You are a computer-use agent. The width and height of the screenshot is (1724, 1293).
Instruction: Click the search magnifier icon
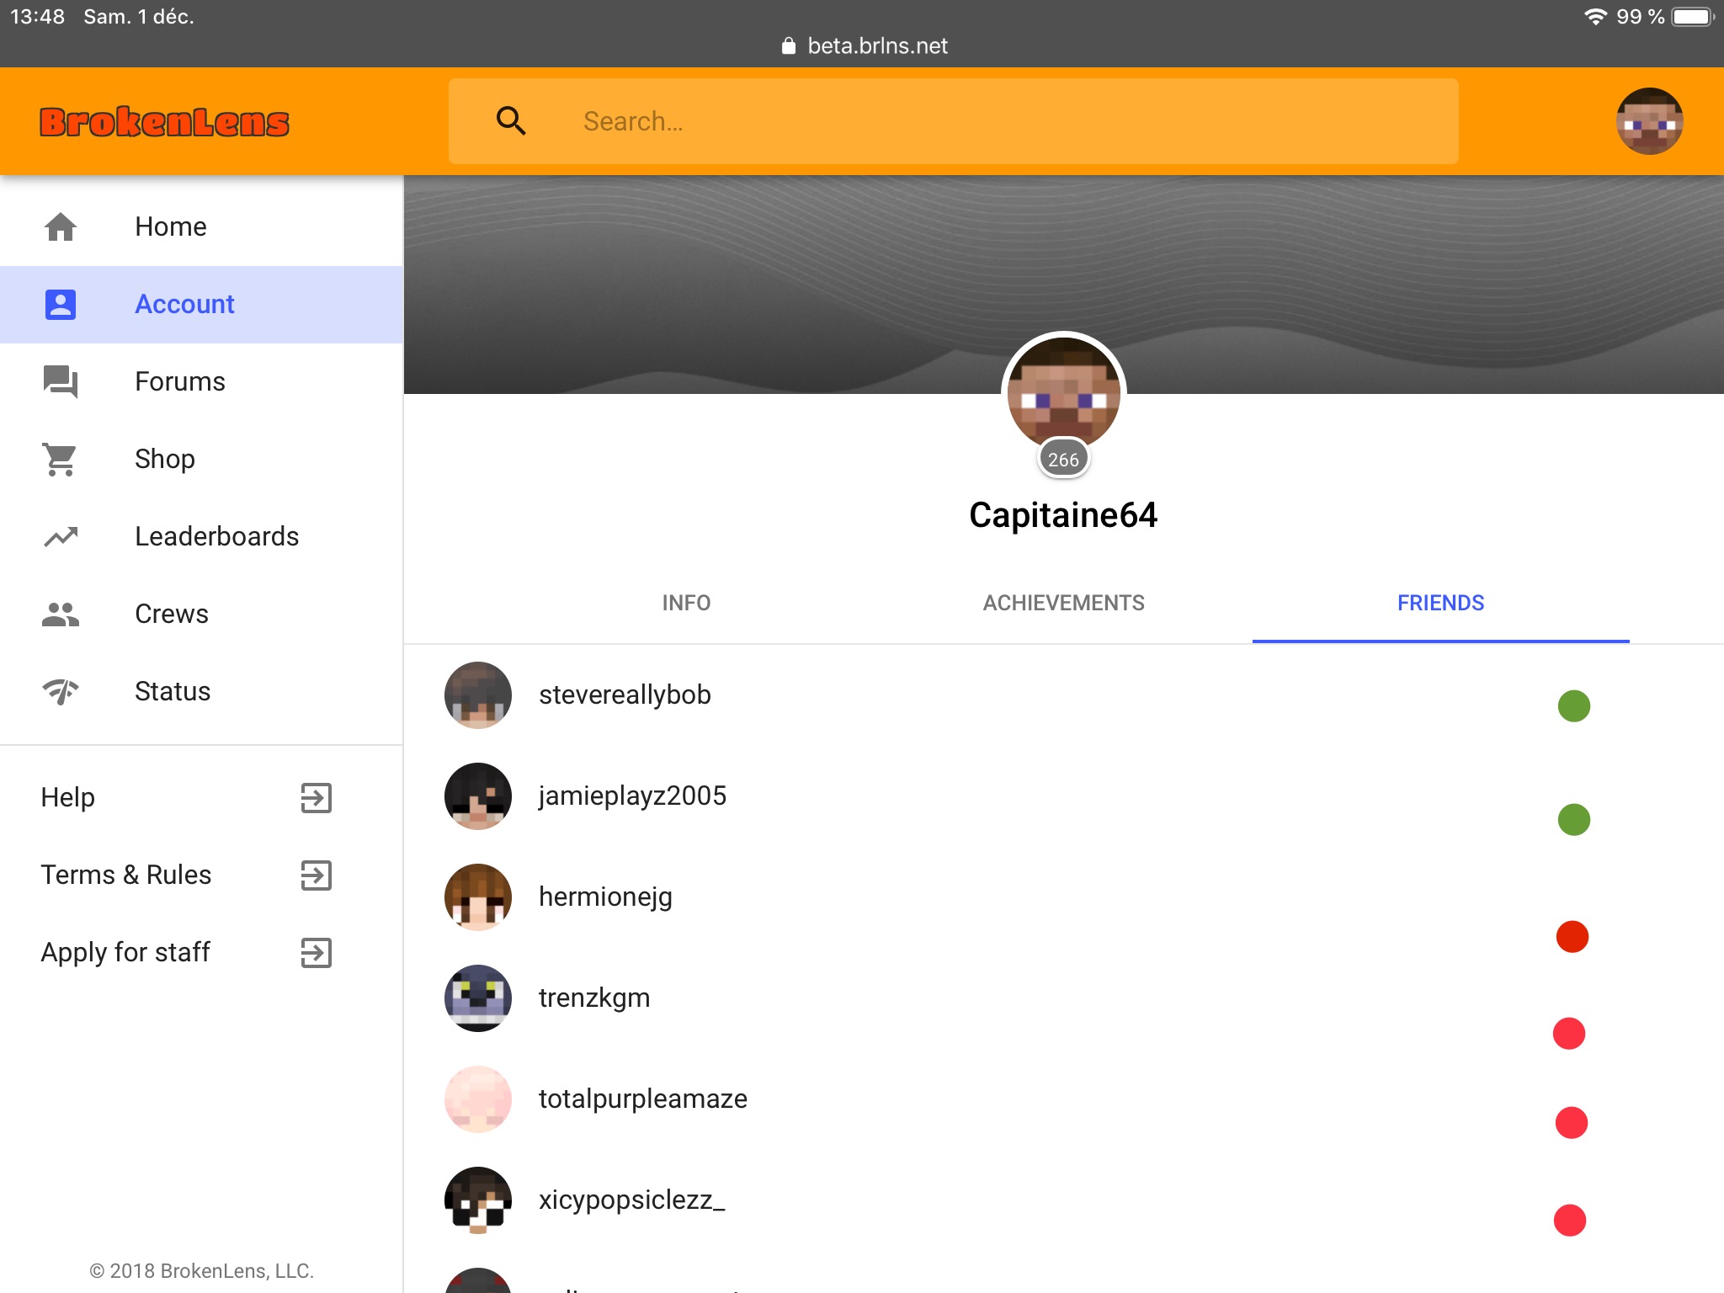tap(511, 121)
